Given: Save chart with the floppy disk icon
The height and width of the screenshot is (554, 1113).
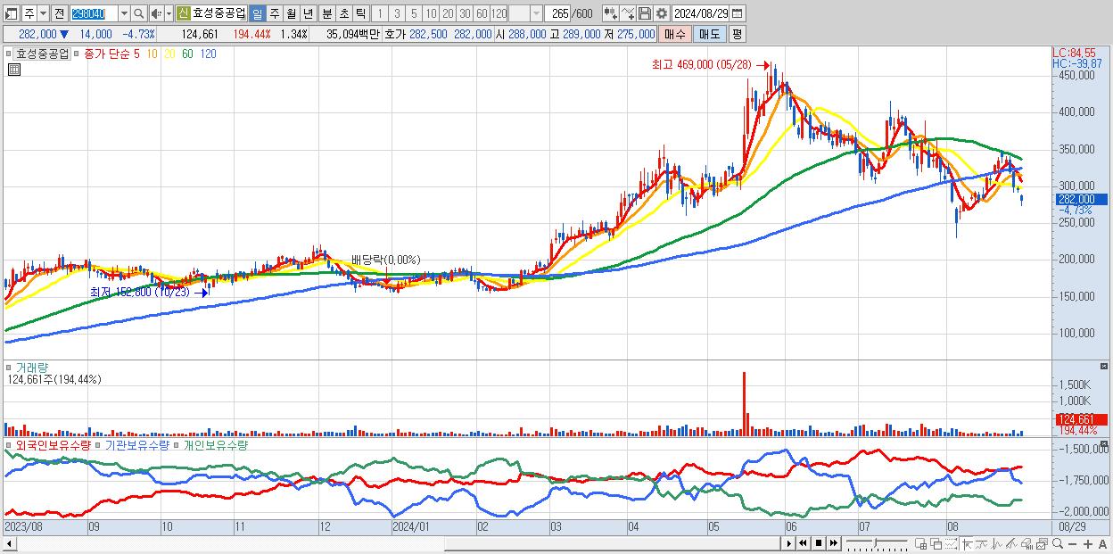Looking at the screenshot, I should click(x=645, y=13).
